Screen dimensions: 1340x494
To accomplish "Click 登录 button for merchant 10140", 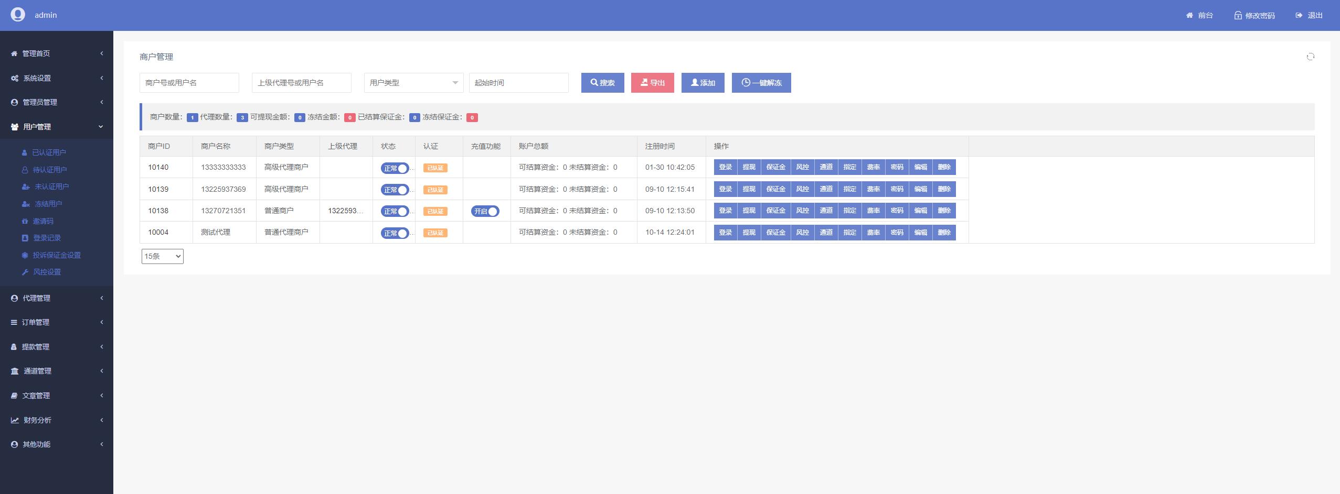I will coord(726,167).
